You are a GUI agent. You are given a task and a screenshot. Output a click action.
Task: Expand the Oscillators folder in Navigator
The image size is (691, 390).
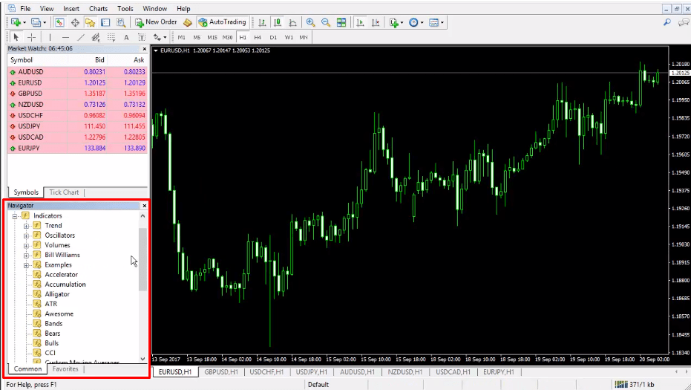pos(27,235)
